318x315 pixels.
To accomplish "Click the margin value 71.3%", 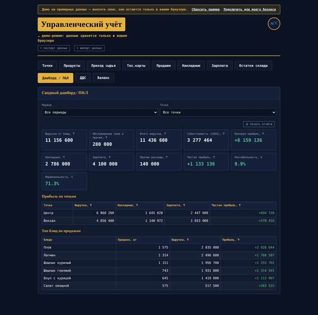I will point(52,183).
